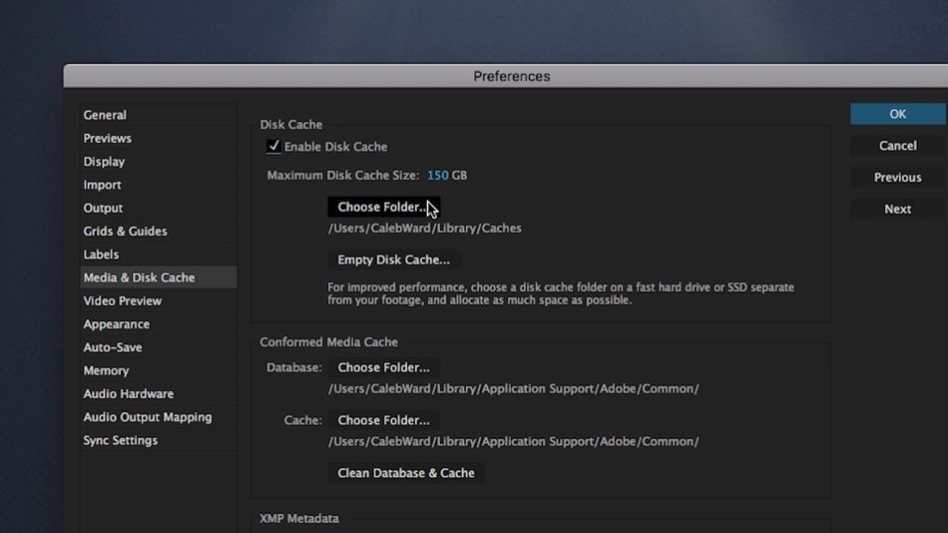Click the 150 GB disk cache size value
The height and width of the screenshot is (533, 948).
point(437,176)
